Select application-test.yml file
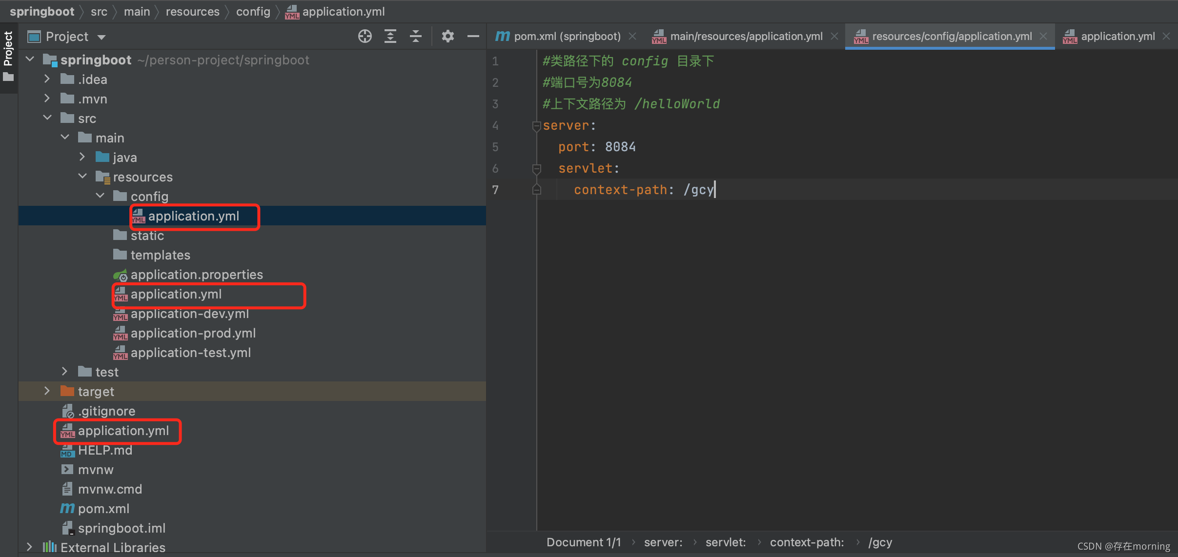The image size is (1178, 557). coord(191,353)
